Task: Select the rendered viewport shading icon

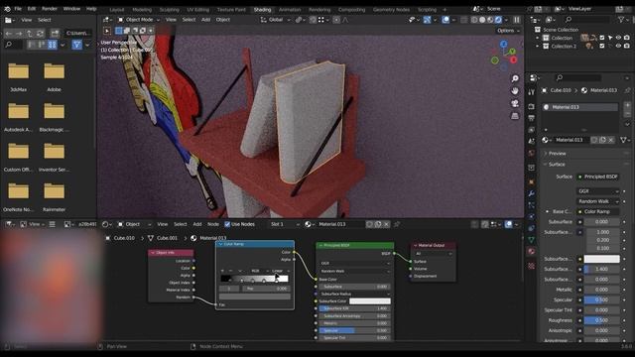Action: [x=498, y=20]
